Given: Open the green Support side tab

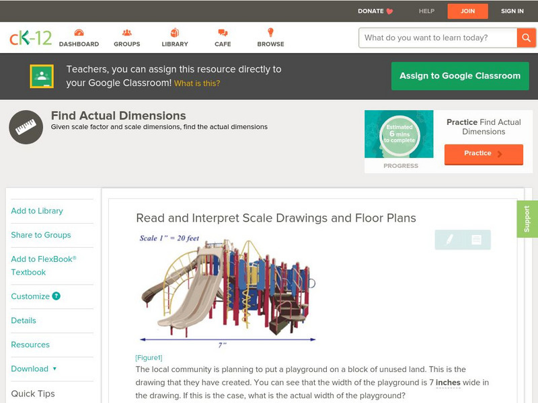Looking at the screenshot, I should [x=527, y=219].
